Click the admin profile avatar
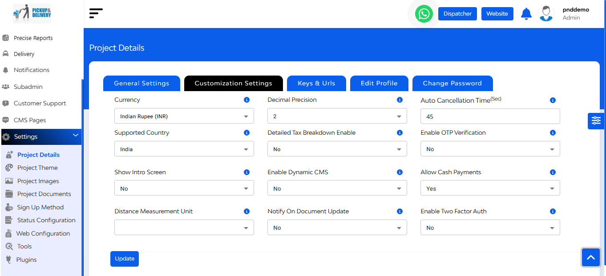This screenshot has height=276, width=606. point(546,13)
